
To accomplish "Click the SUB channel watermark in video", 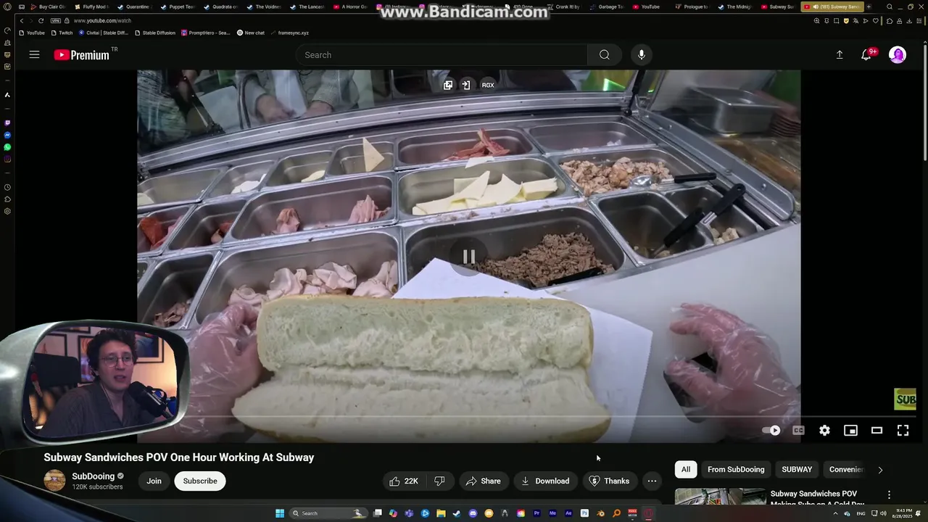I will 905,399.
